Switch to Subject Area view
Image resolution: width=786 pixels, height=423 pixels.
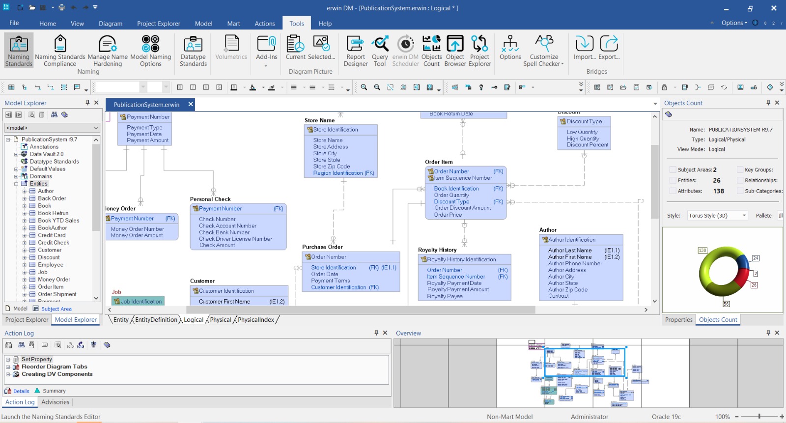52,309
